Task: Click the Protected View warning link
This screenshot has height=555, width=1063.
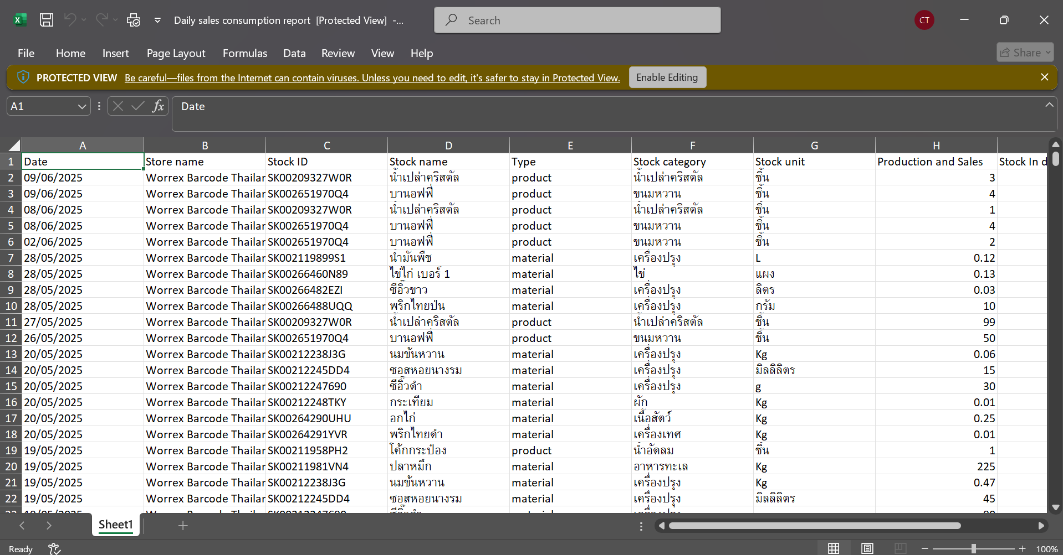Action: coord(372,78)
